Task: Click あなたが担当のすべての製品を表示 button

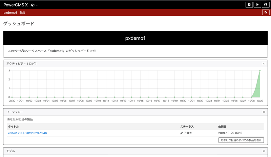Action: click(x=241, y=140)
